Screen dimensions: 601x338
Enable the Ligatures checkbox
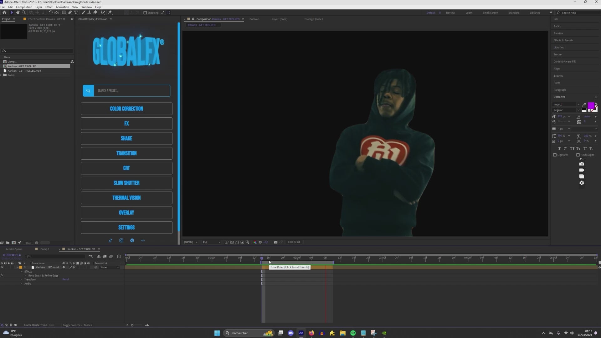(x=555, y=155)
